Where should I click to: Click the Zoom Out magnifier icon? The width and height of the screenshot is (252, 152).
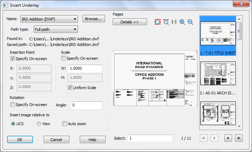(x=190, y=22)
